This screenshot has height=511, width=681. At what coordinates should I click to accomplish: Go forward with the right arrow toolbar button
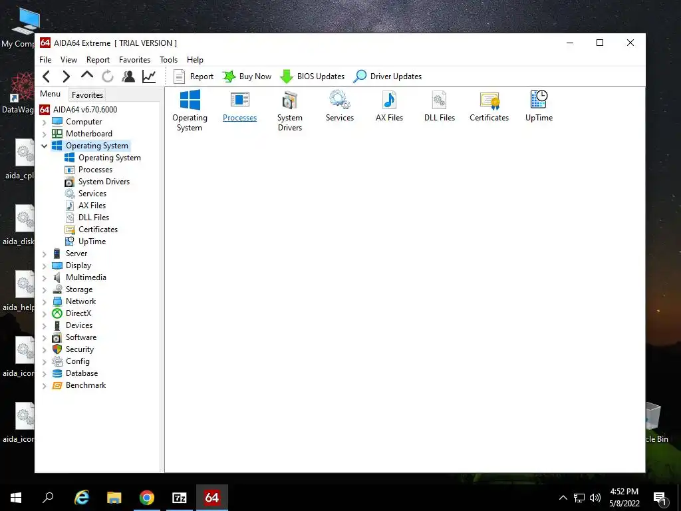tap(66, 77)
